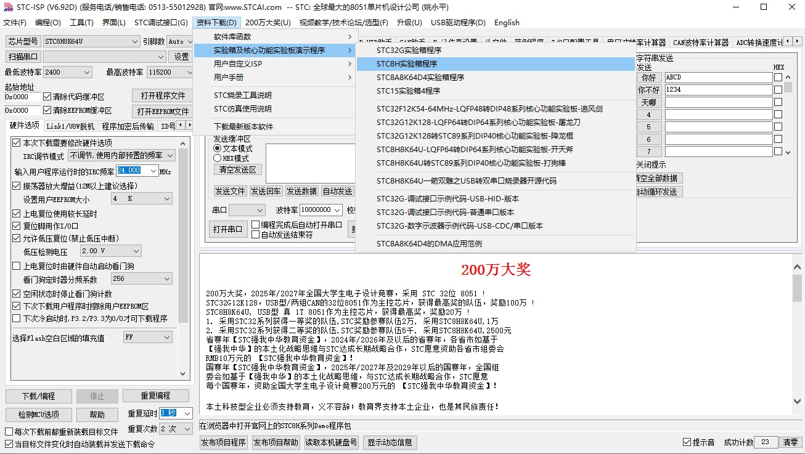
Task: Toggle 本次下载需要修改硬件选项 checkbox
Action: pyautogui.click(x=17, y=143)
